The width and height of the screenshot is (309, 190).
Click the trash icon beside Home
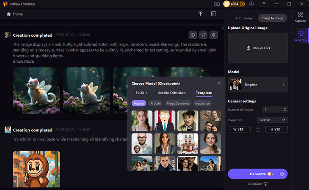(x=213, y=14)
